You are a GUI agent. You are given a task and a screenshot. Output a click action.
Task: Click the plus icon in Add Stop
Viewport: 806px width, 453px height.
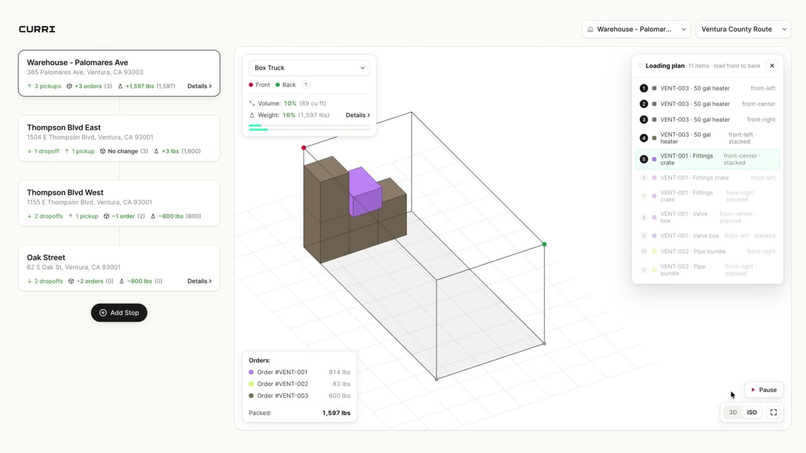(103, 313)
